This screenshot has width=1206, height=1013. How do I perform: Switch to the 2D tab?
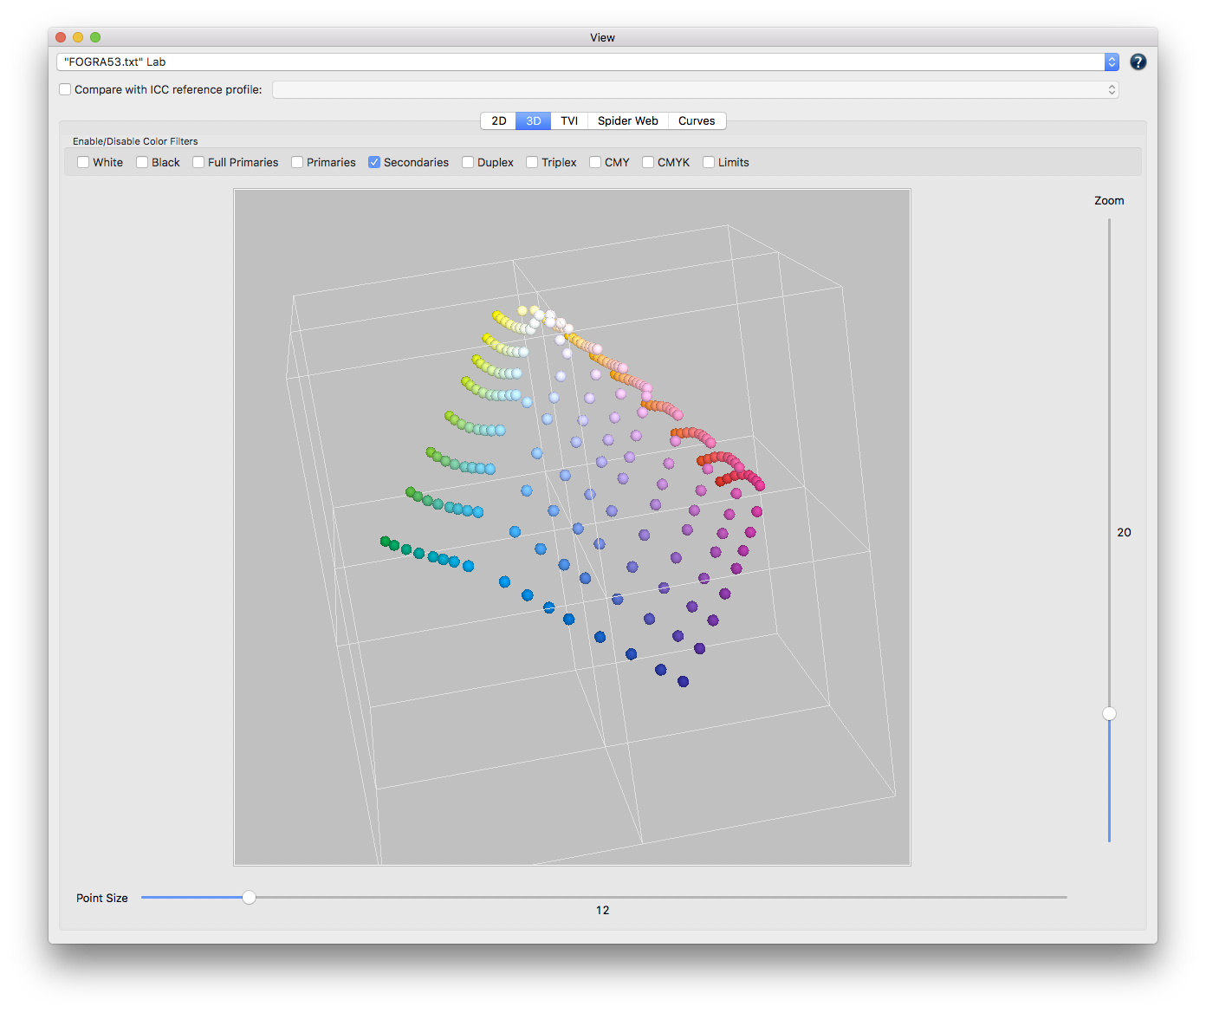click(498, 121)
